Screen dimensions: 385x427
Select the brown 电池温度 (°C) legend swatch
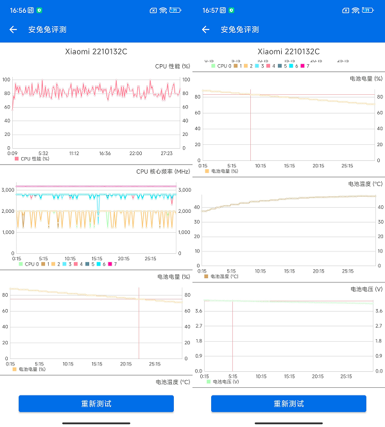[x=206, y=276]
